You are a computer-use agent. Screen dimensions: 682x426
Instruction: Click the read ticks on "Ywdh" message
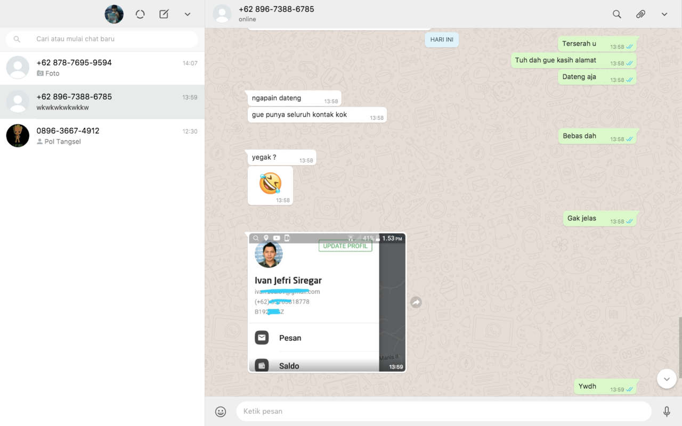[x=629, y=389]
